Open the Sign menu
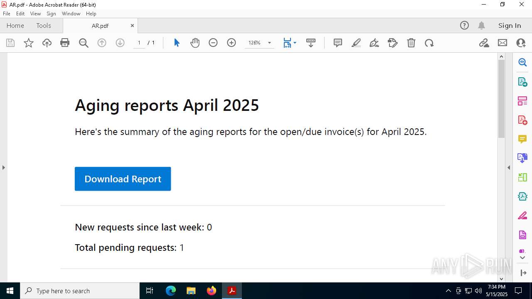The height and width of the screenshot is (299, 532). tap(51, 14)
